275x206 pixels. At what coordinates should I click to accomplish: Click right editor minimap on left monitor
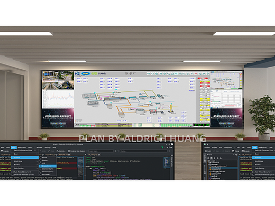click(167, 162)
